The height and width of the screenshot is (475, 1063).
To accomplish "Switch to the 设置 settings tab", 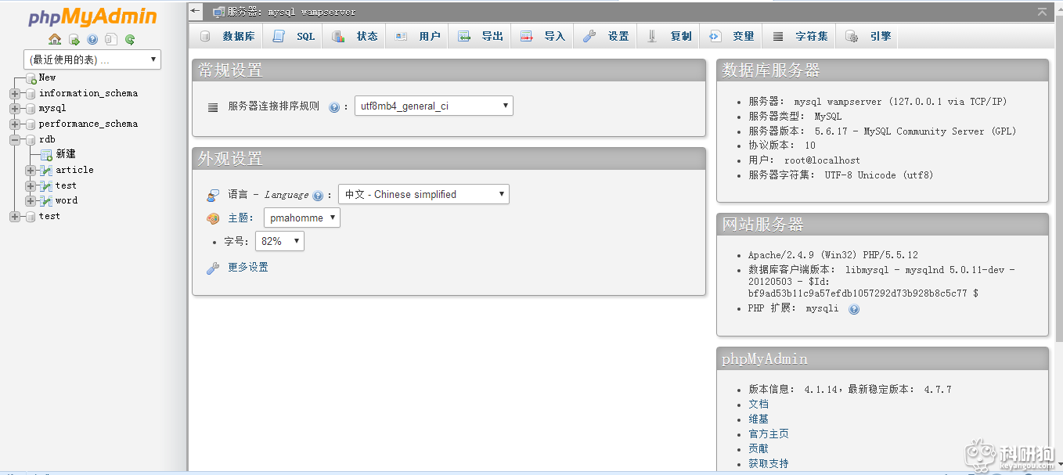I will pos(606,36).
